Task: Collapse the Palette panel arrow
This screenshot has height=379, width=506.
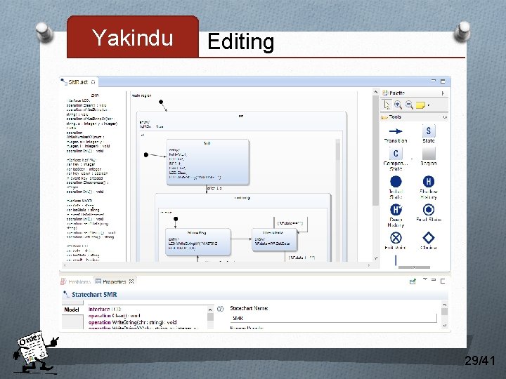Action: (x=443, y=93)
